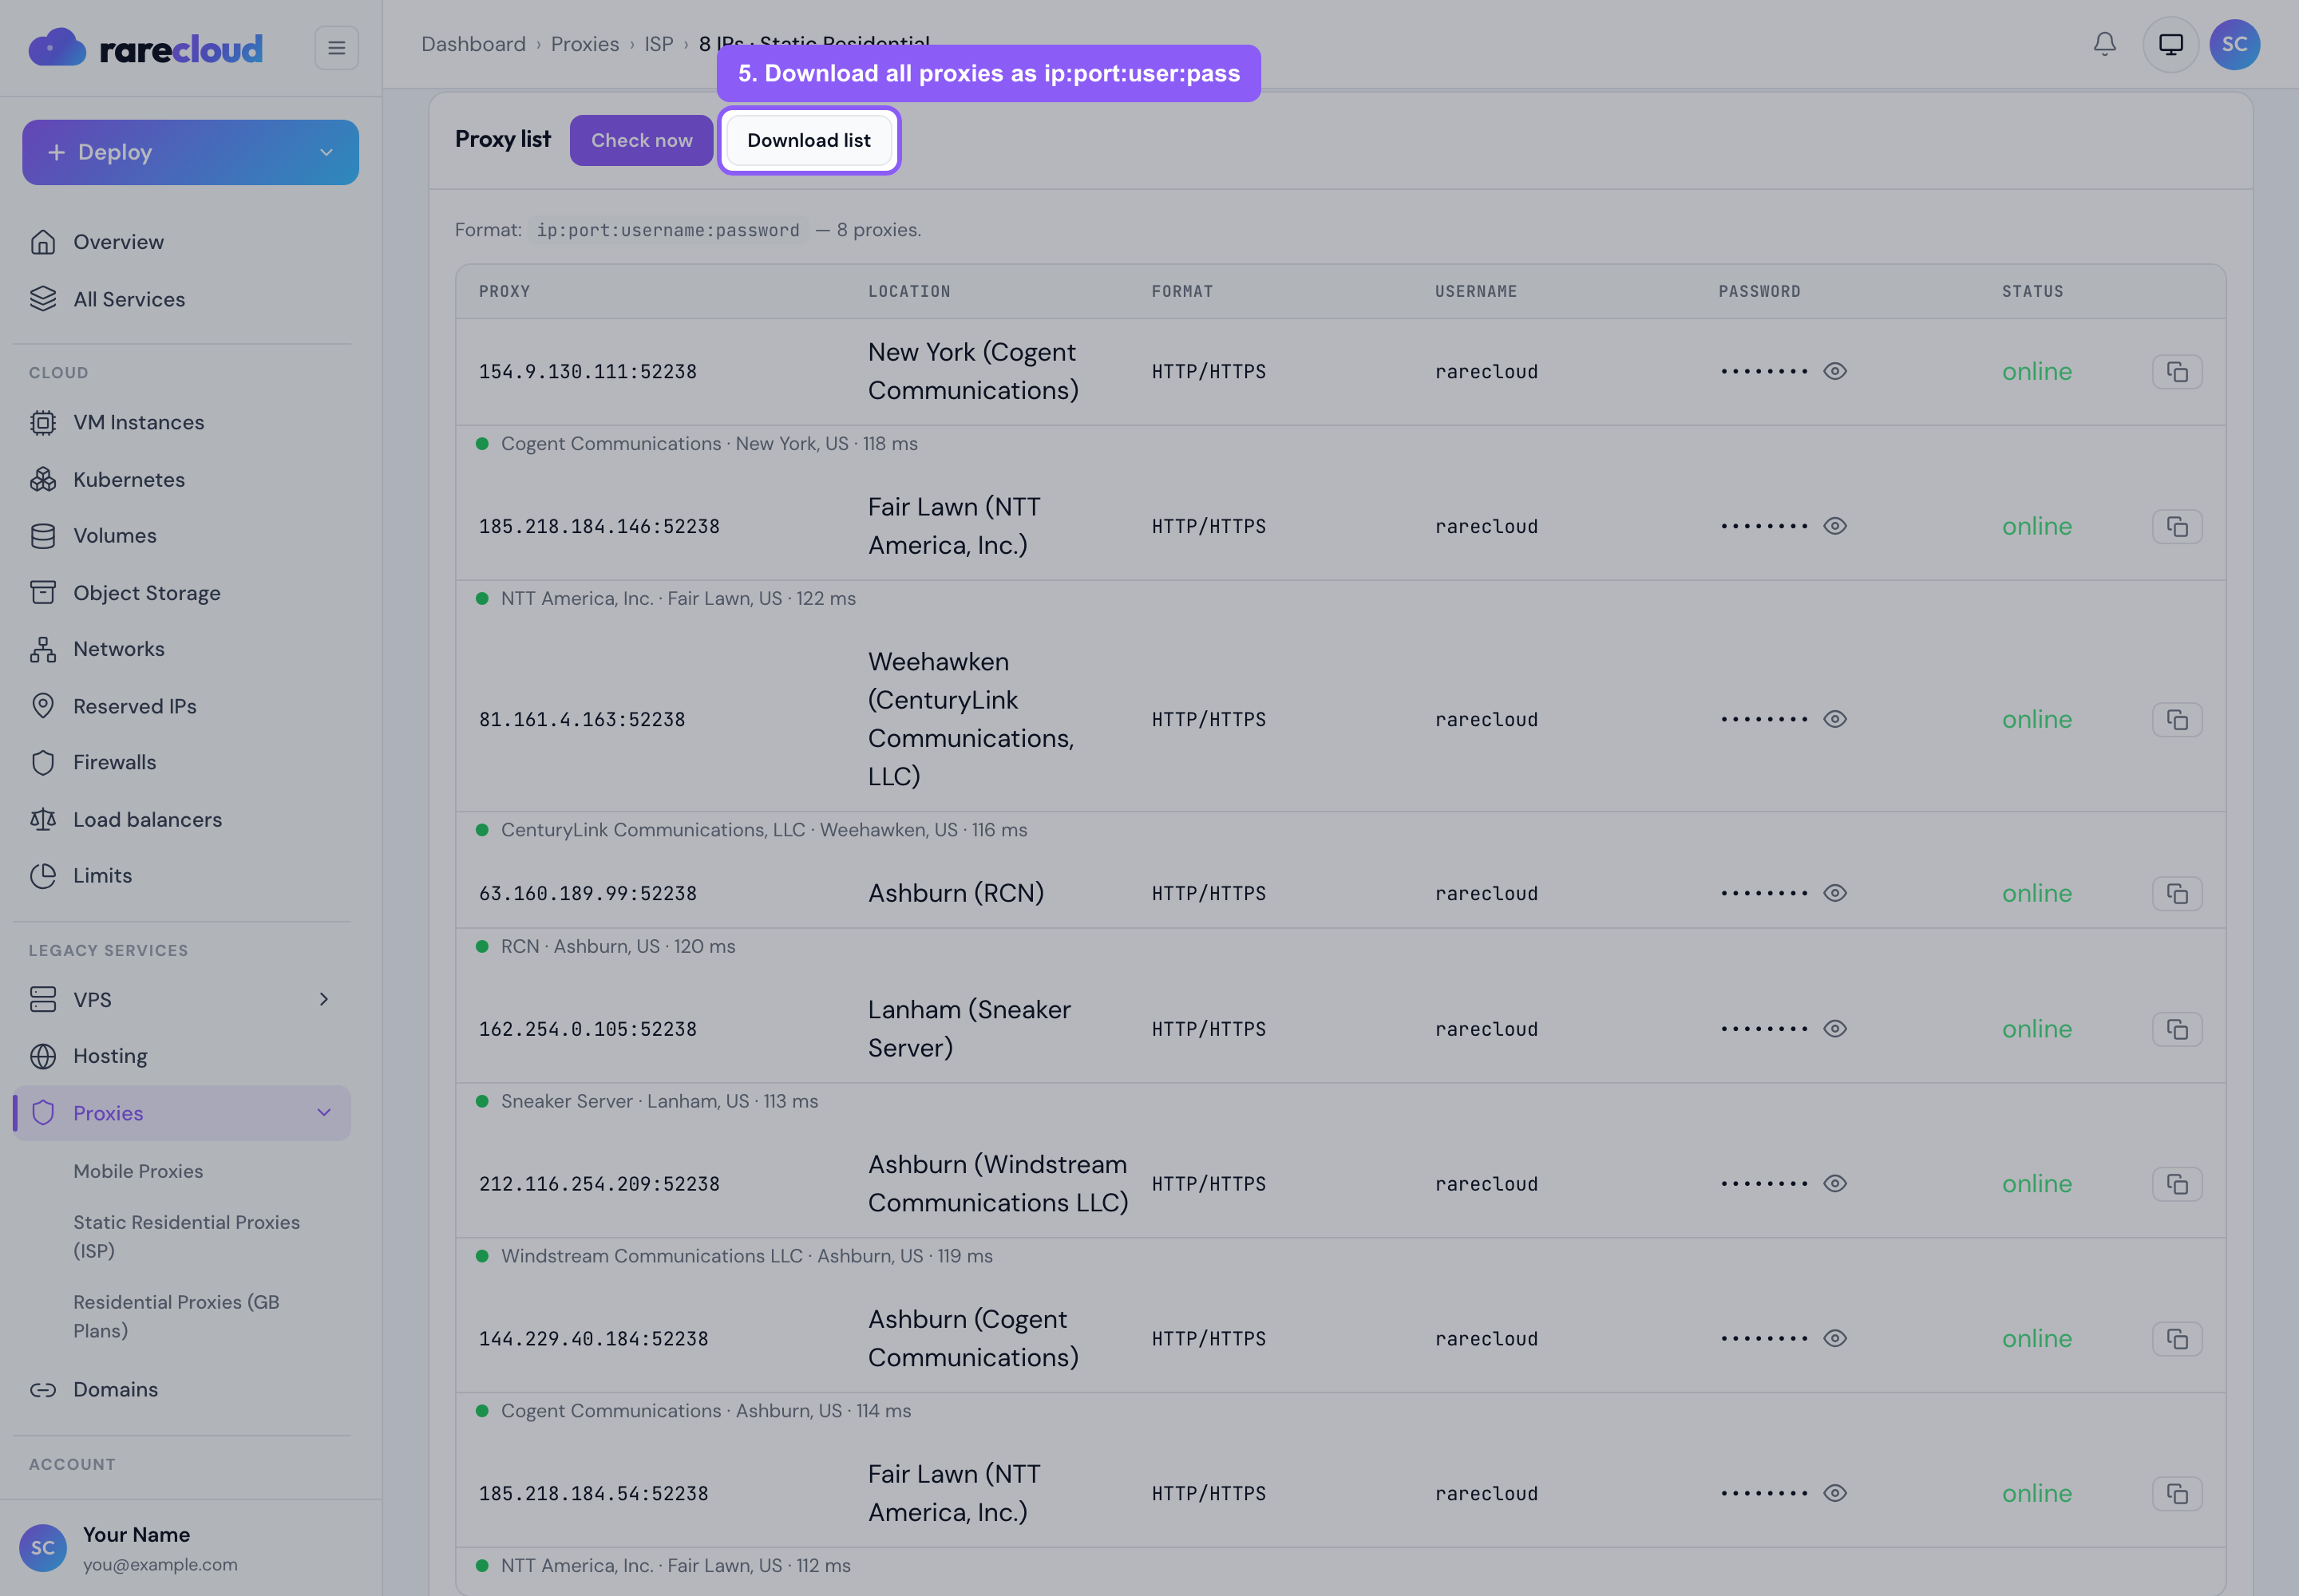Image resolution: width=2299 pixels, height=1596 pixels.
Task: Click the Check now button
Action: point(641,140)
